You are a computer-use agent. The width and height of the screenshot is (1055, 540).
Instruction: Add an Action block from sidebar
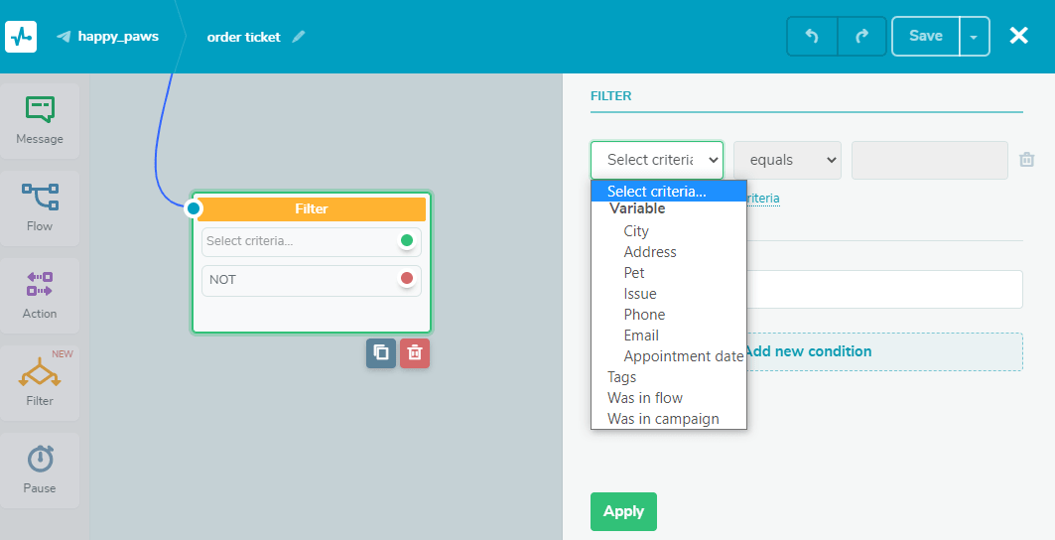click(40, 295)
